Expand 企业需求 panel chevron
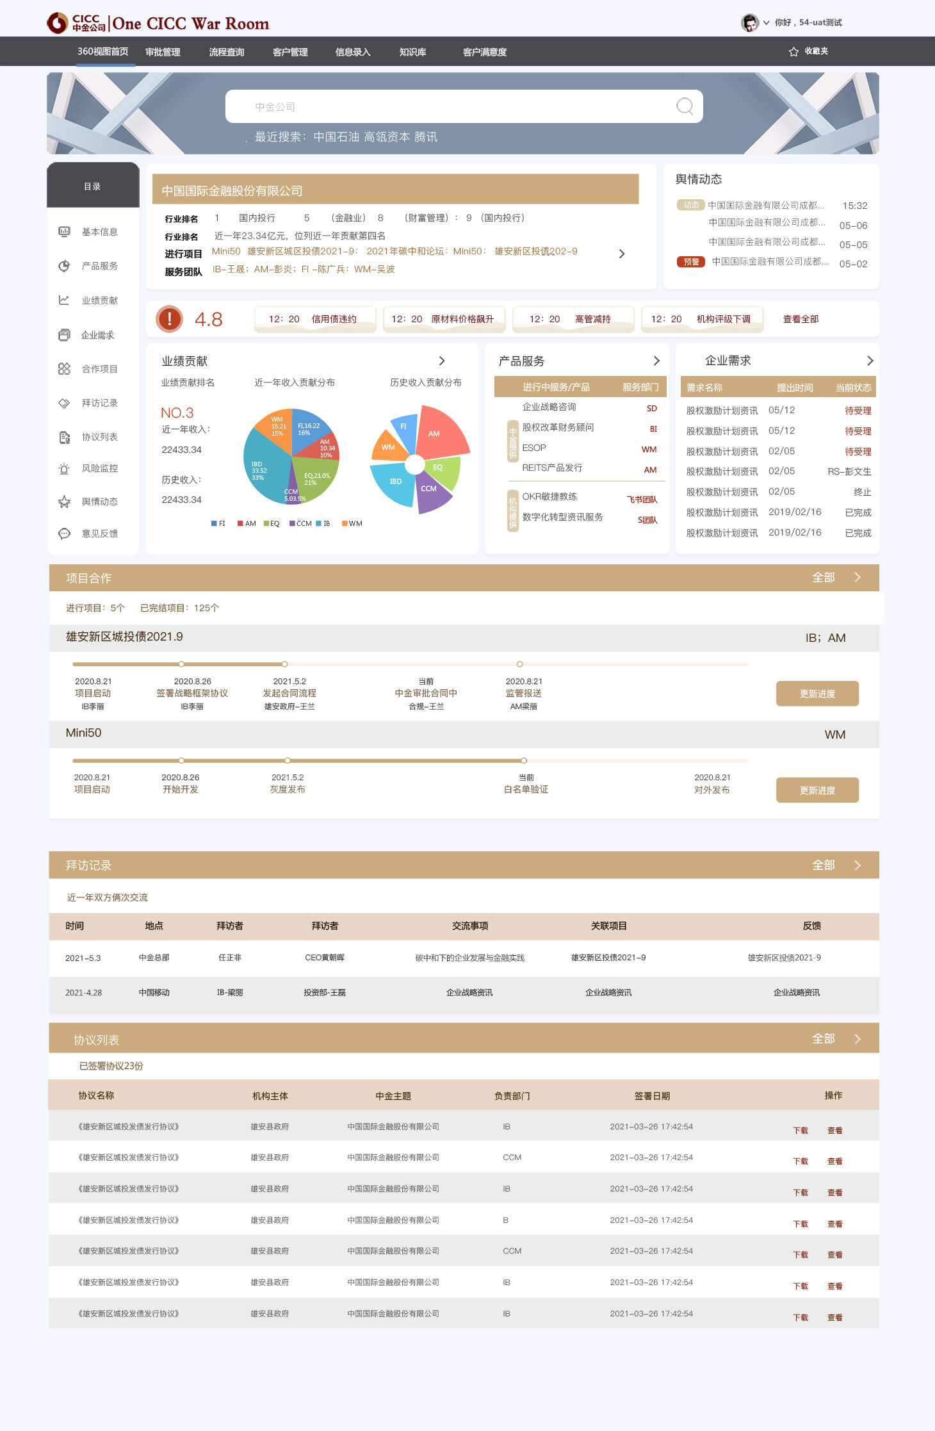 coord(870,361)
